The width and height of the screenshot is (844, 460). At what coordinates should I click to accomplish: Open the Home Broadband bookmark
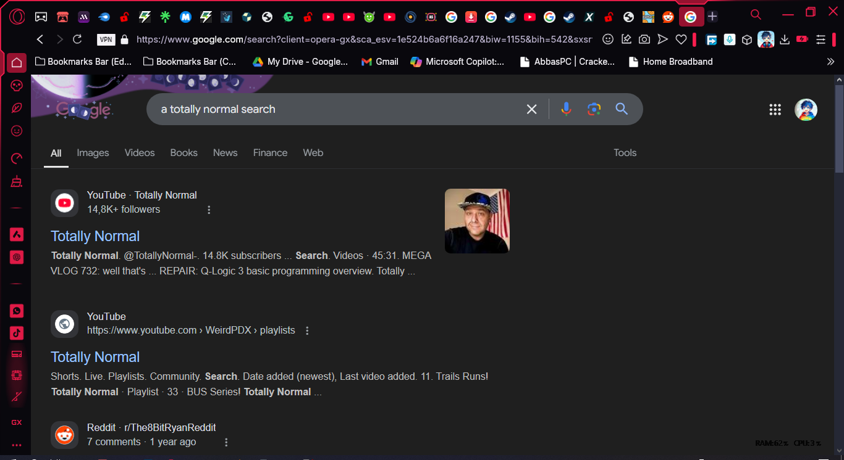coord(670,62)
